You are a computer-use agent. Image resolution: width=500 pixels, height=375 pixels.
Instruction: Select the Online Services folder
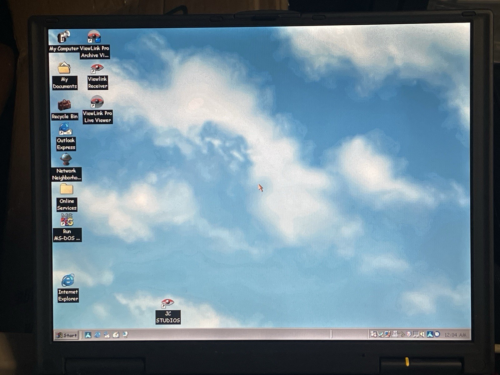click(67, 189)
